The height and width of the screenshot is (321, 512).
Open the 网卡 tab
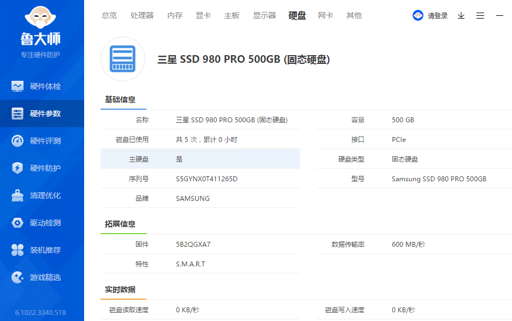click(x=326, y=15)
